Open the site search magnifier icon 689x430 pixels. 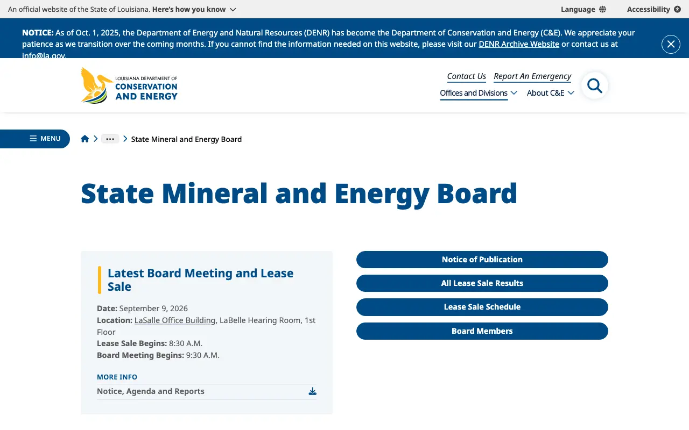tap(595, 85)
